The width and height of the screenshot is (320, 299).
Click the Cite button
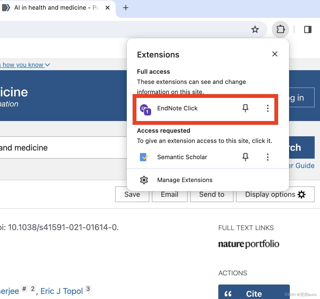[254, 292]
